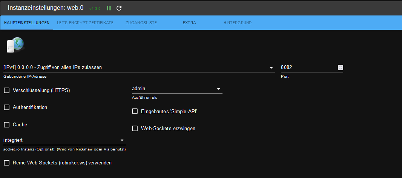Switch to Let's Encrypt Zertifikate tab
The width and height of the screenshot is (402, 178).
point(85,23)
